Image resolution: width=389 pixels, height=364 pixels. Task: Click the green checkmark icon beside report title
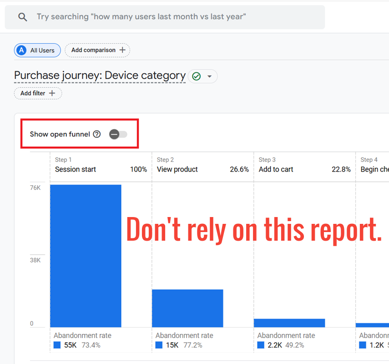[x=196, y=76]
